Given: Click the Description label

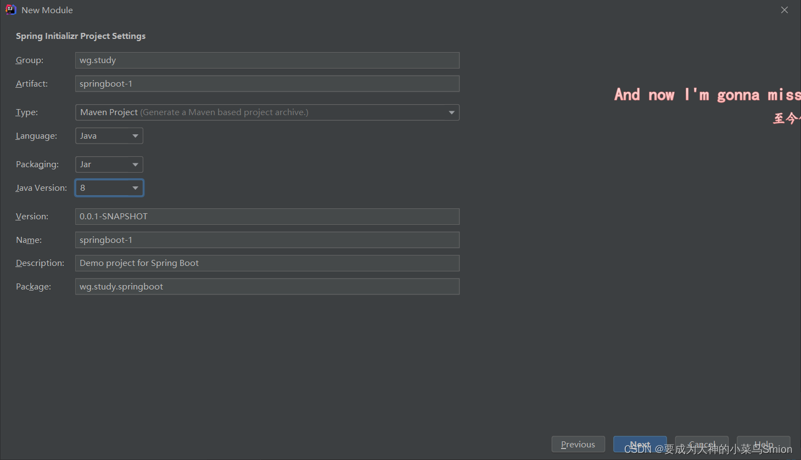Looking at the screenshot, I should click(40, 263).
